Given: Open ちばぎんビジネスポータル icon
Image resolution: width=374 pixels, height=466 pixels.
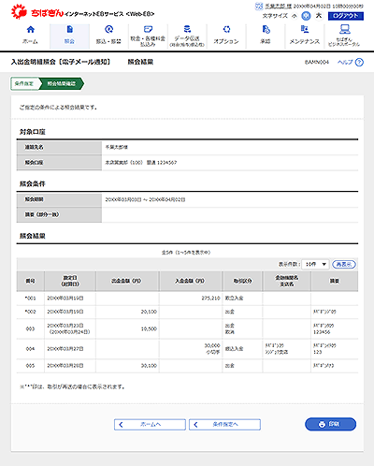Looking at the screenshot, I should coord(344,29).
